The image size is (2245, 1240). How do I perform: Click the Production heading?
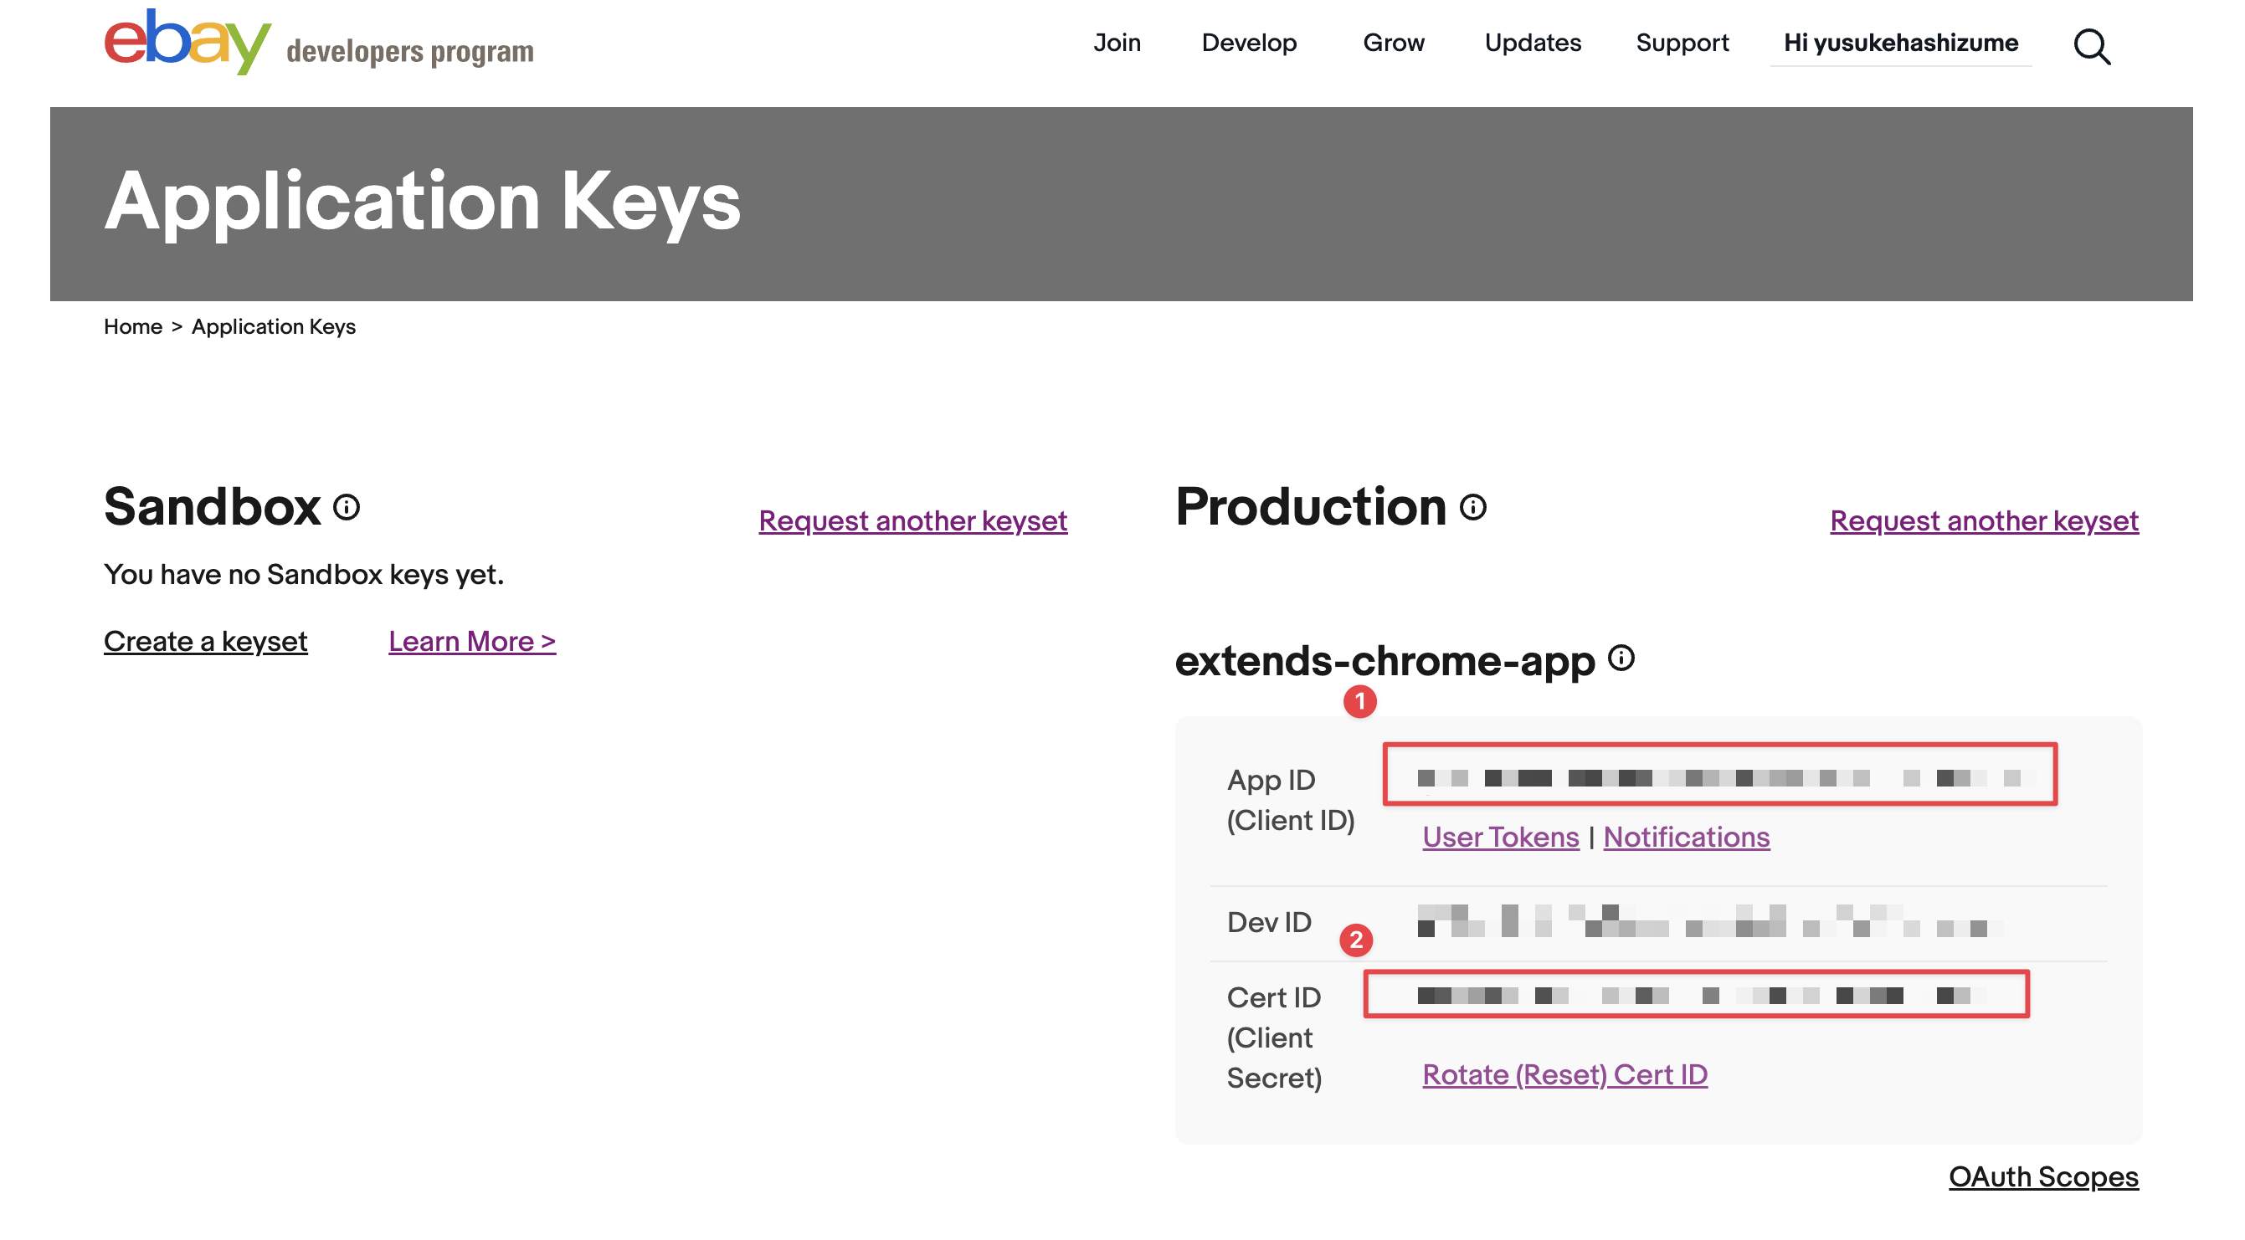coord(1310,506)
